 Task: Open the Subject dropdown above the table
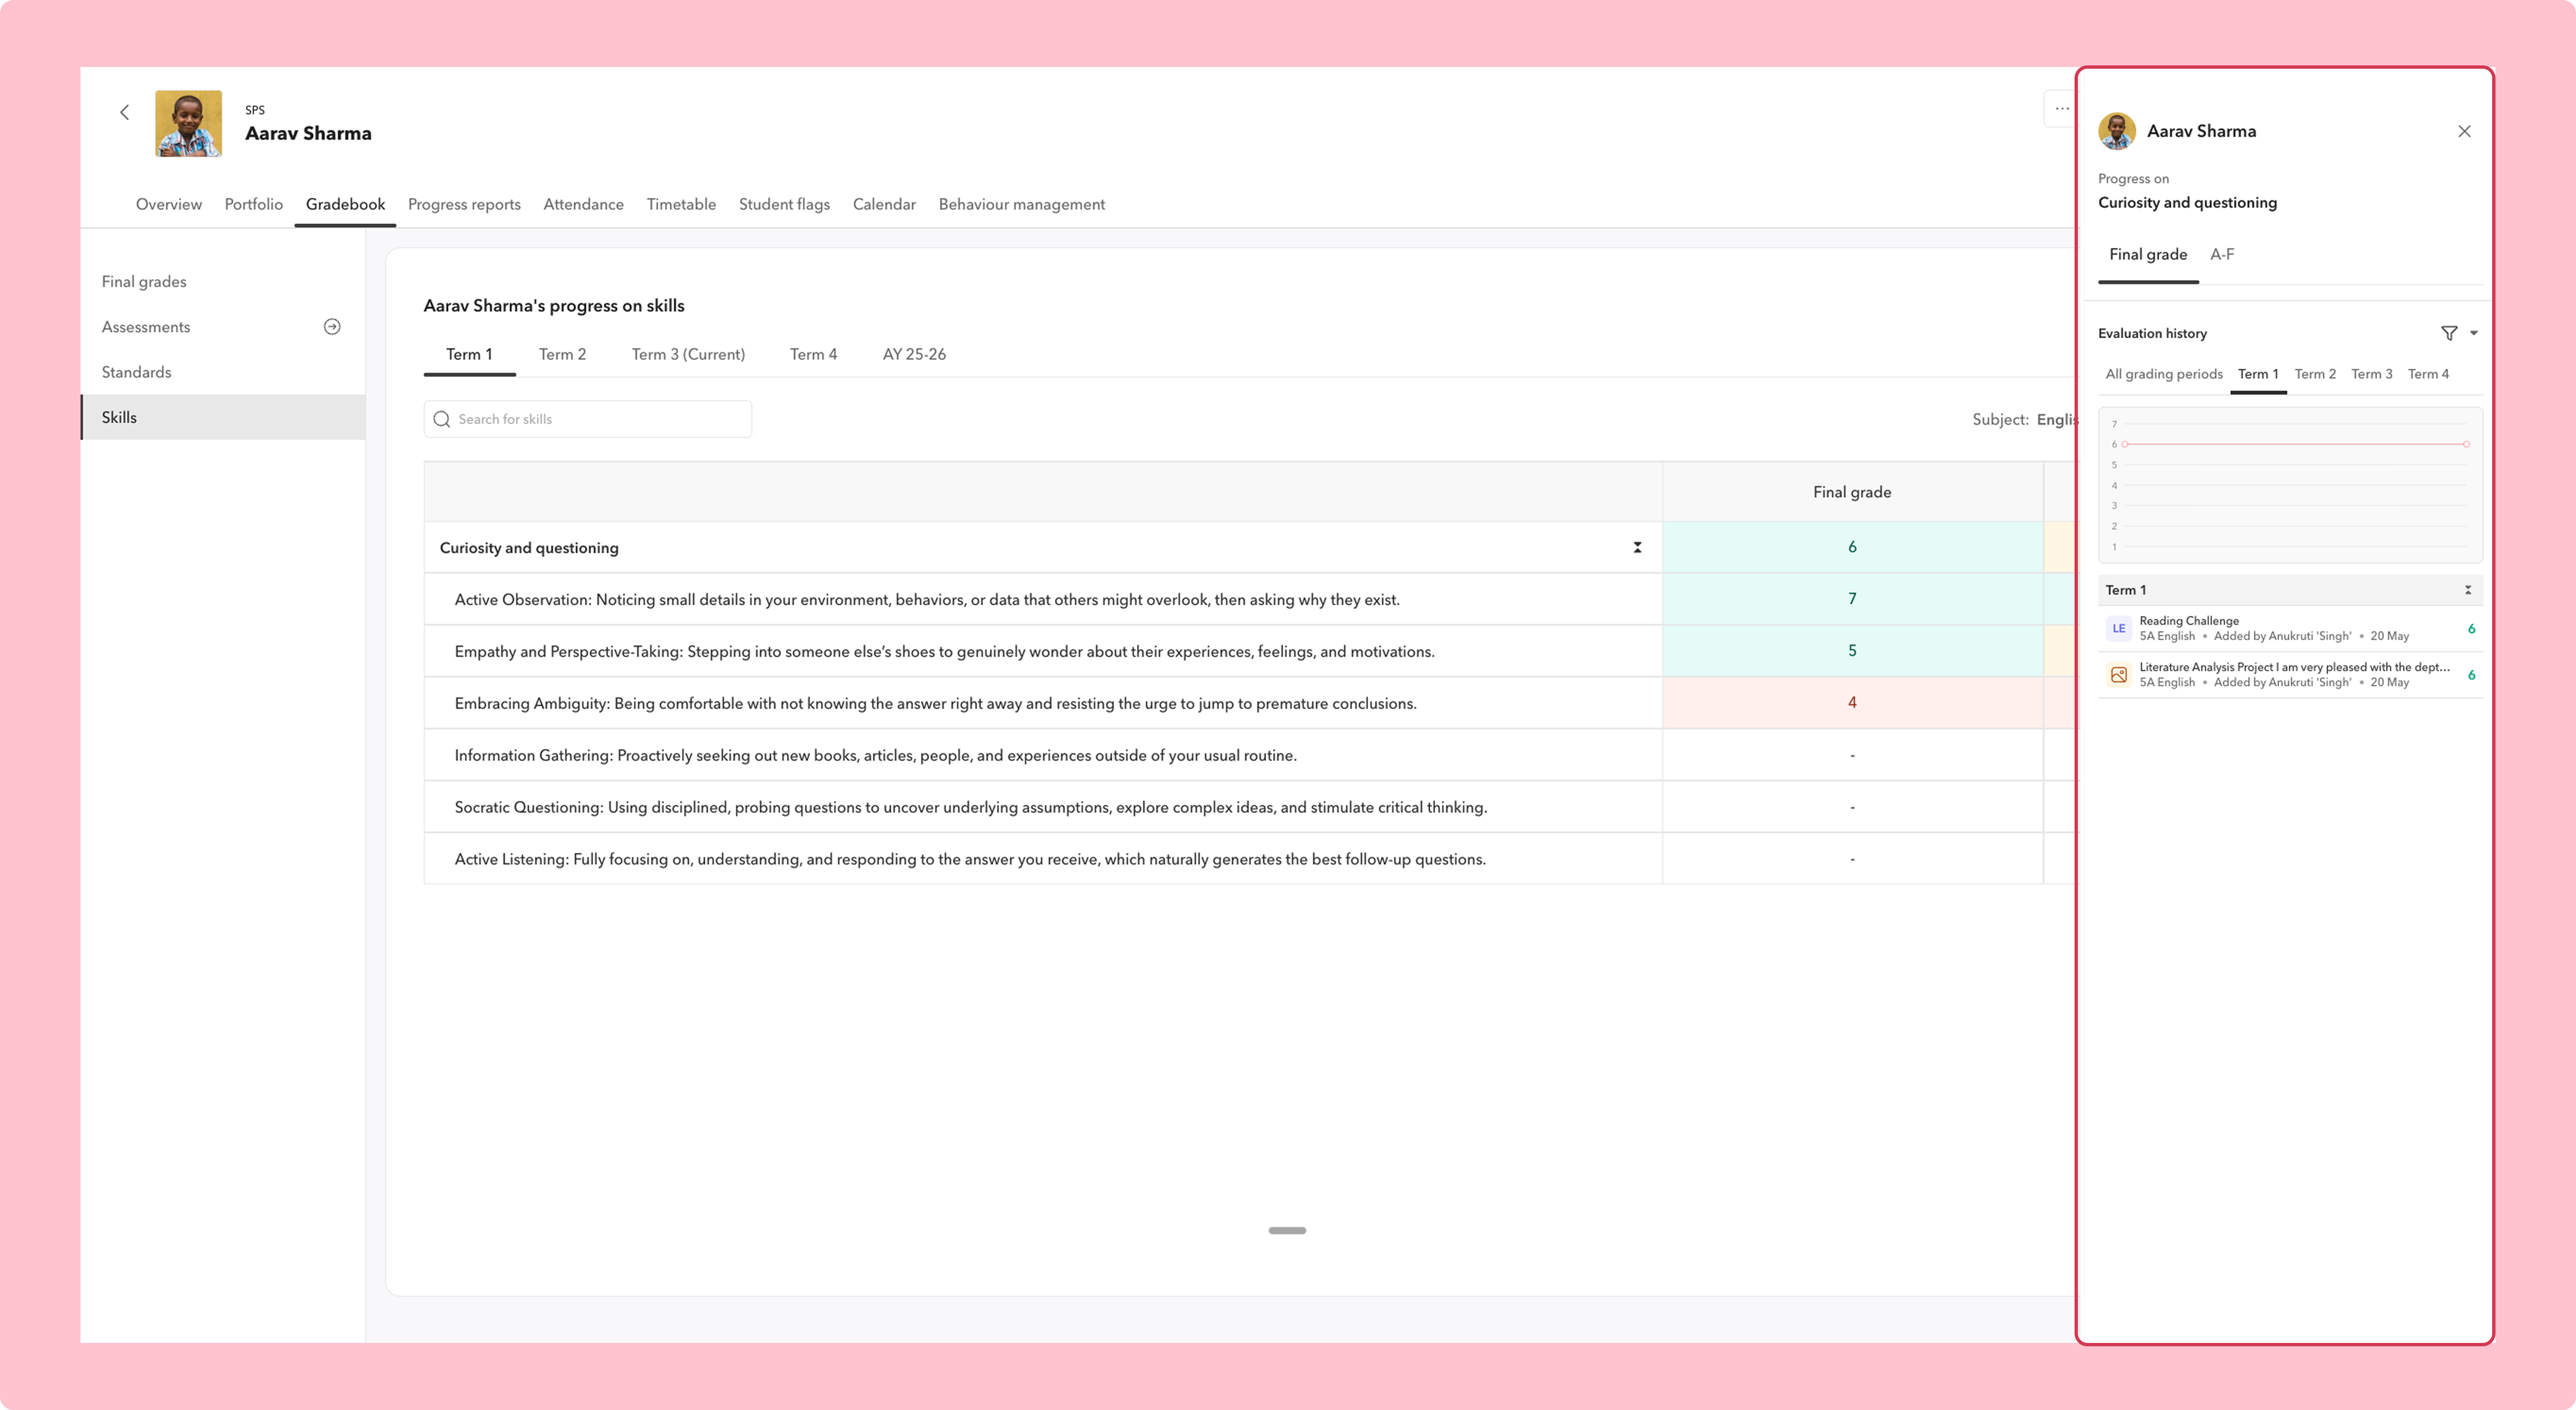click(2025, 419)
